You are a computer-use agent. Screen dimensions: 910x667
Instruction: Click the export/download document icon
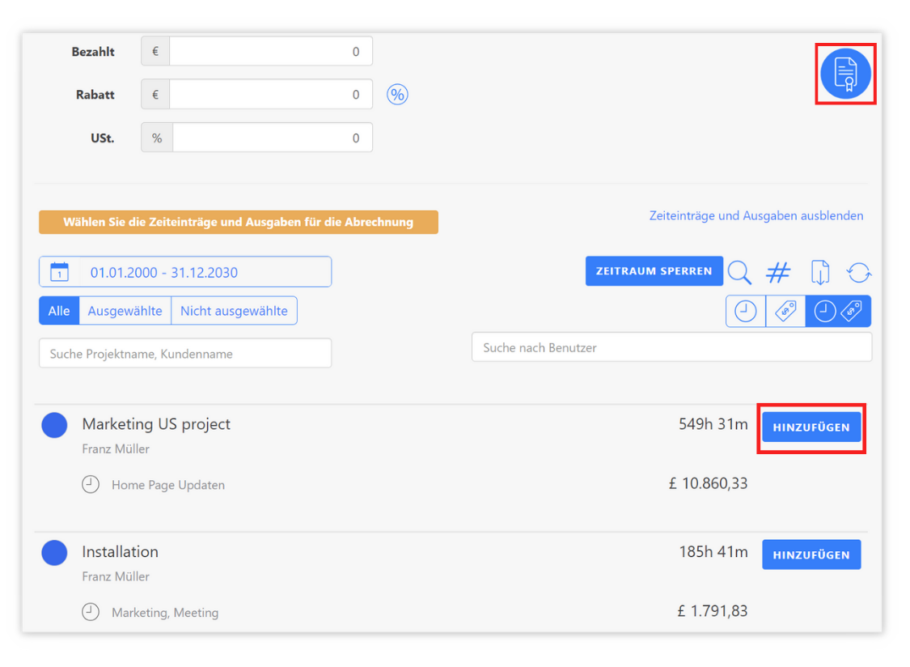pyautogui.click(x=819, y=273)
